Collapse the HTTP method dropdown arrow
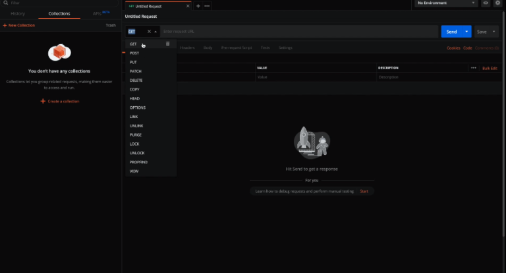506x273 pixels. pyautogui.click(x=155, y=32)
